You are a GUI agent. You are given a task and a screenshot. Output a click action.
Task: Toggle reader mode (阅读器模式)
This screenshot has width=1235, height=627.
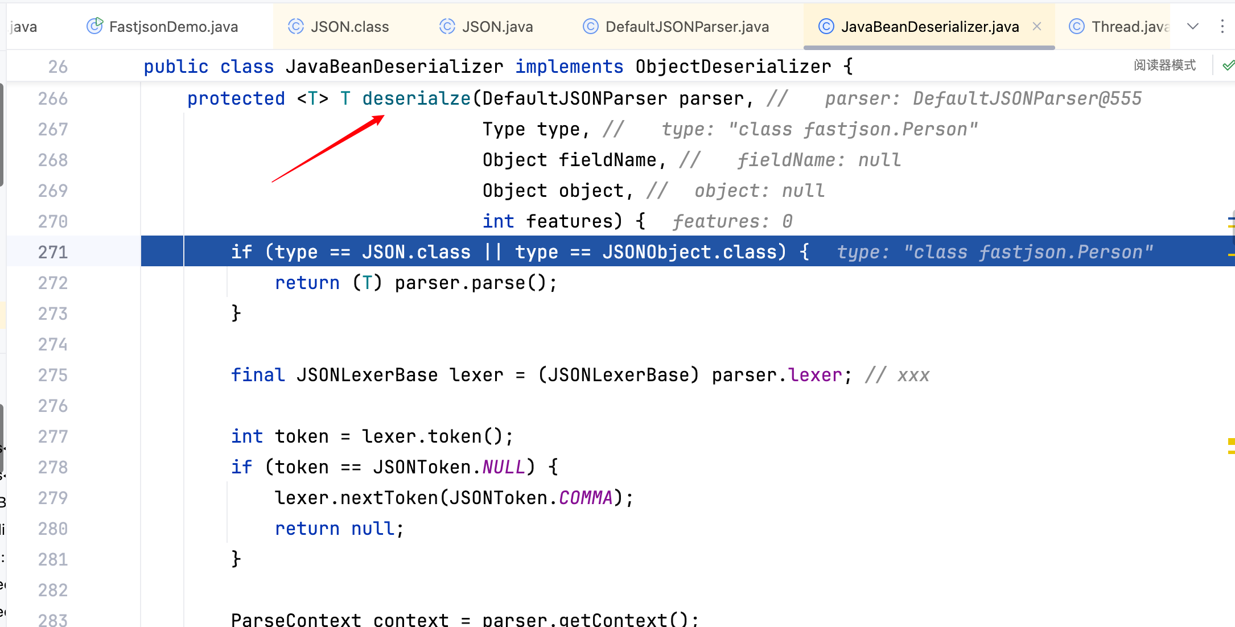point(1164,65)
